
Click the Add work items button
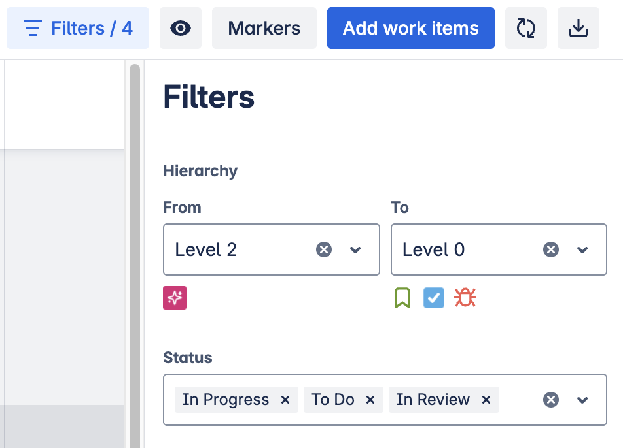[x=410, y=28]
